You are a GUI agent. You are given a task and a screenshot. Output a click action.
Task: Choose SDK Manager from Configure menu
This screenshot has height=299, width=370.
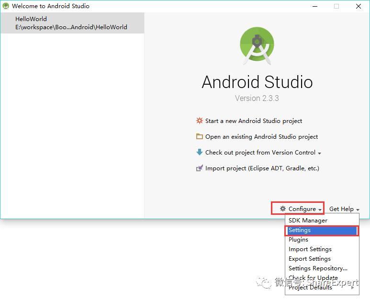point(322,221)
